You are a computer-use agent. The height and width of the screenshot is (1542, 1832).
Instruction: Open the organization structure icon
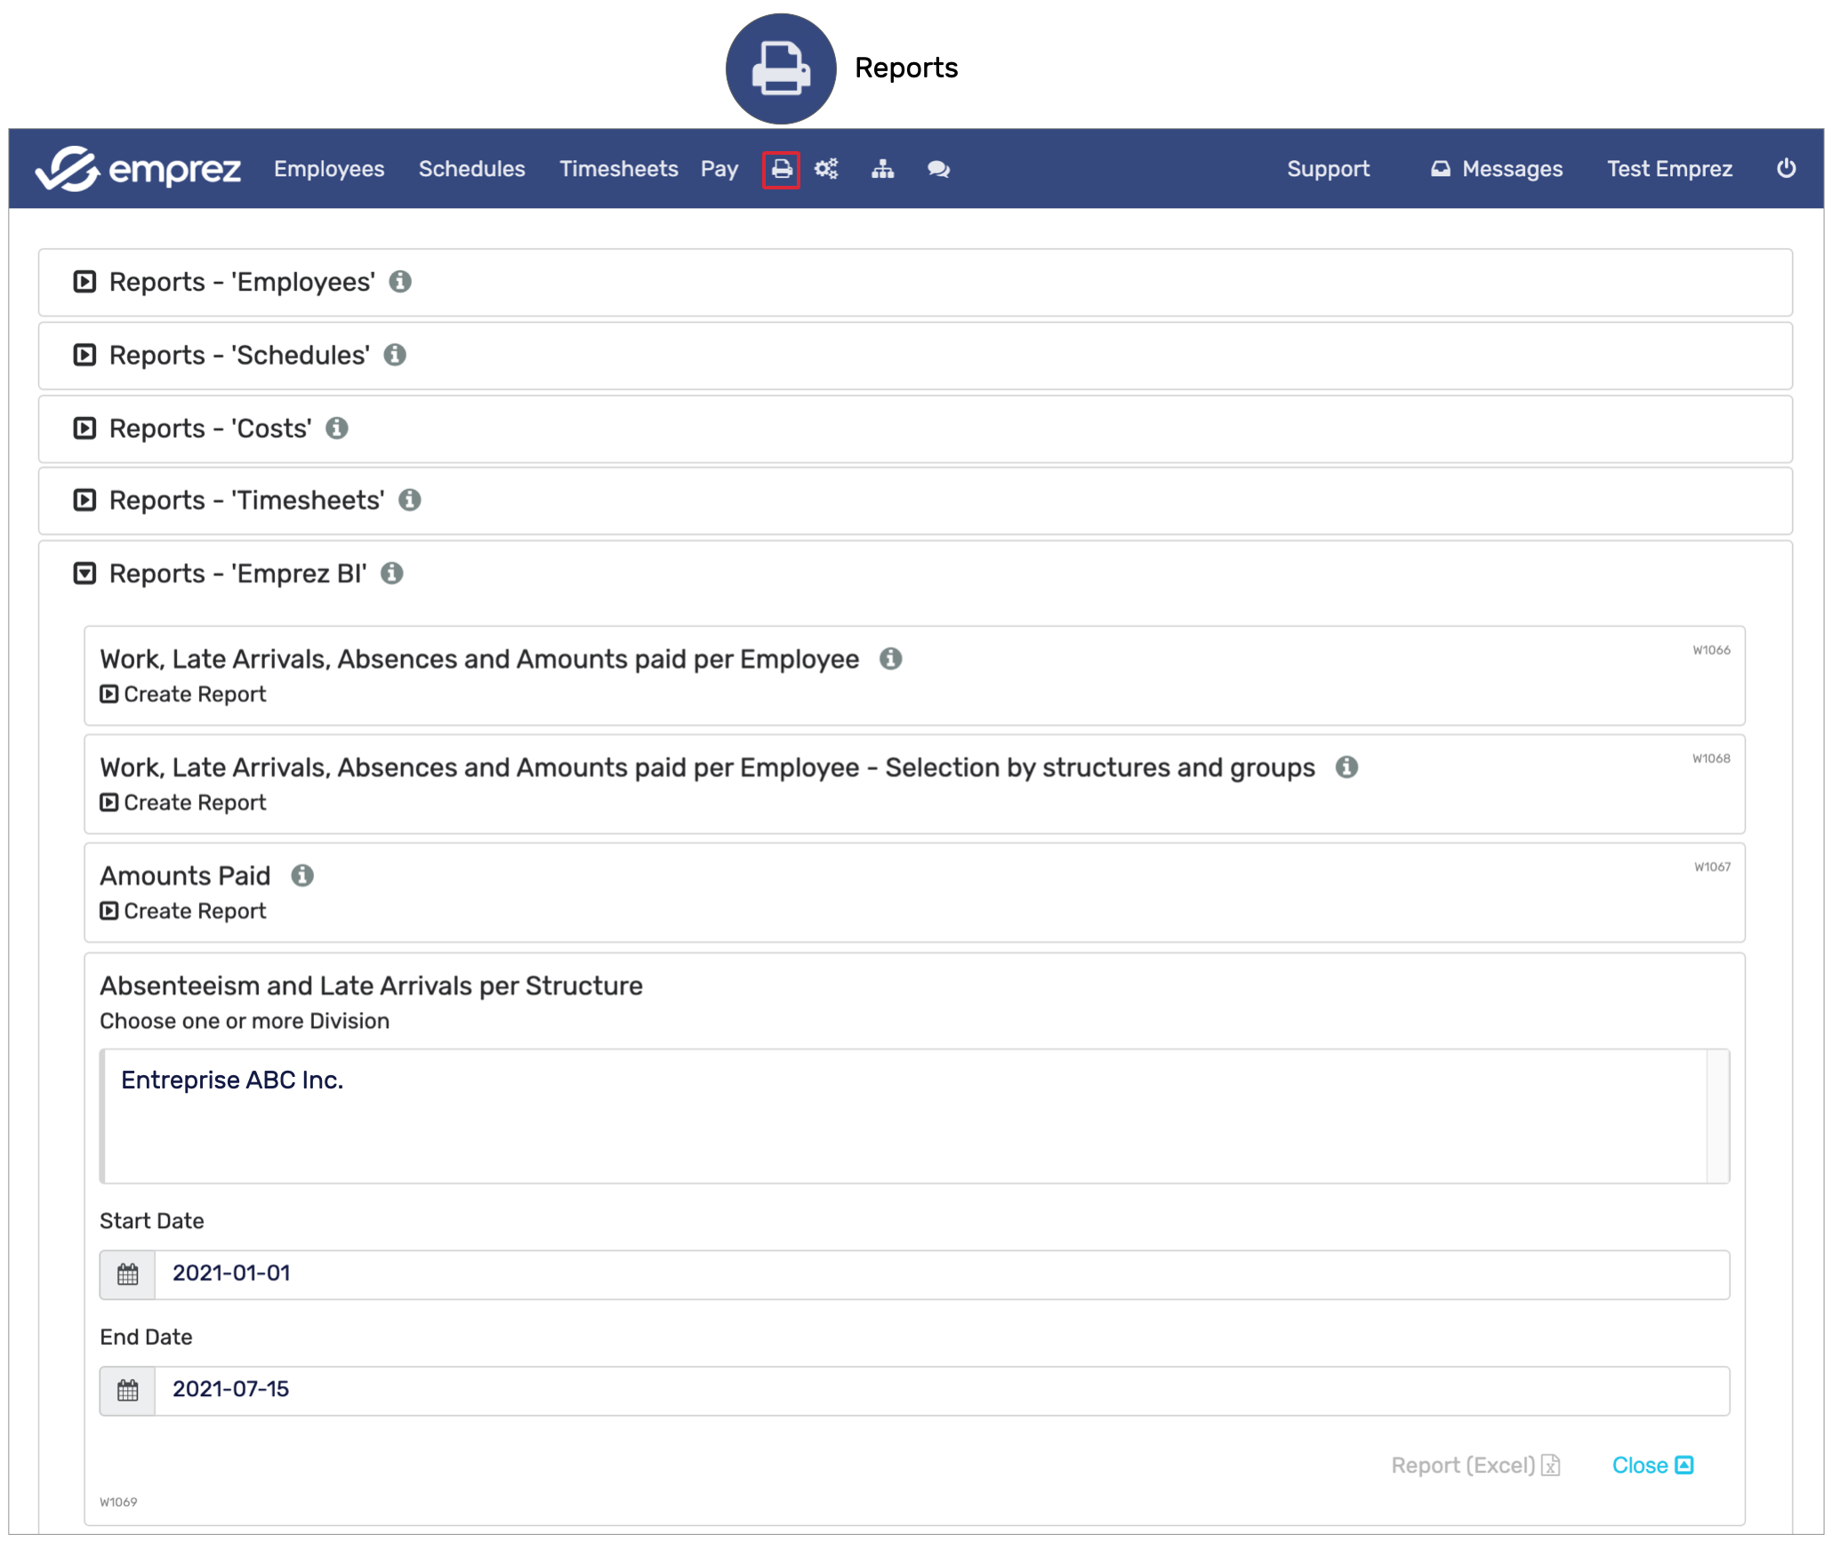(882, 169)
